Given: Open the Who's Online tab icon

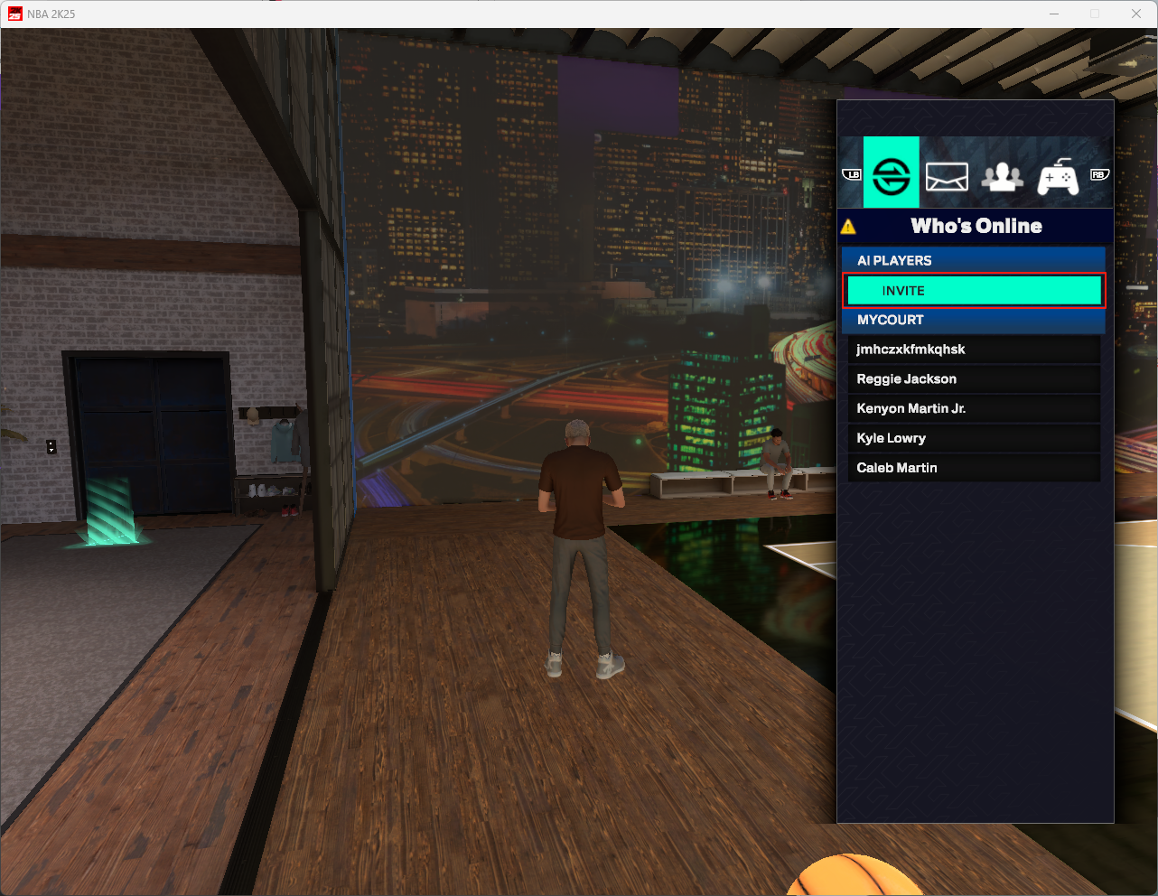Looking at the screenshot, I should 892,173.
